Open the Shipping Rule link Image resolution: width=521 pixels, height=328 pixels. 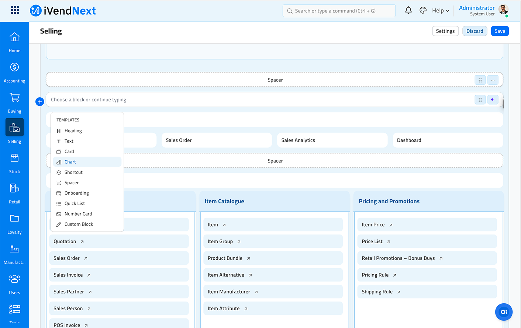(x=427, y=292)
